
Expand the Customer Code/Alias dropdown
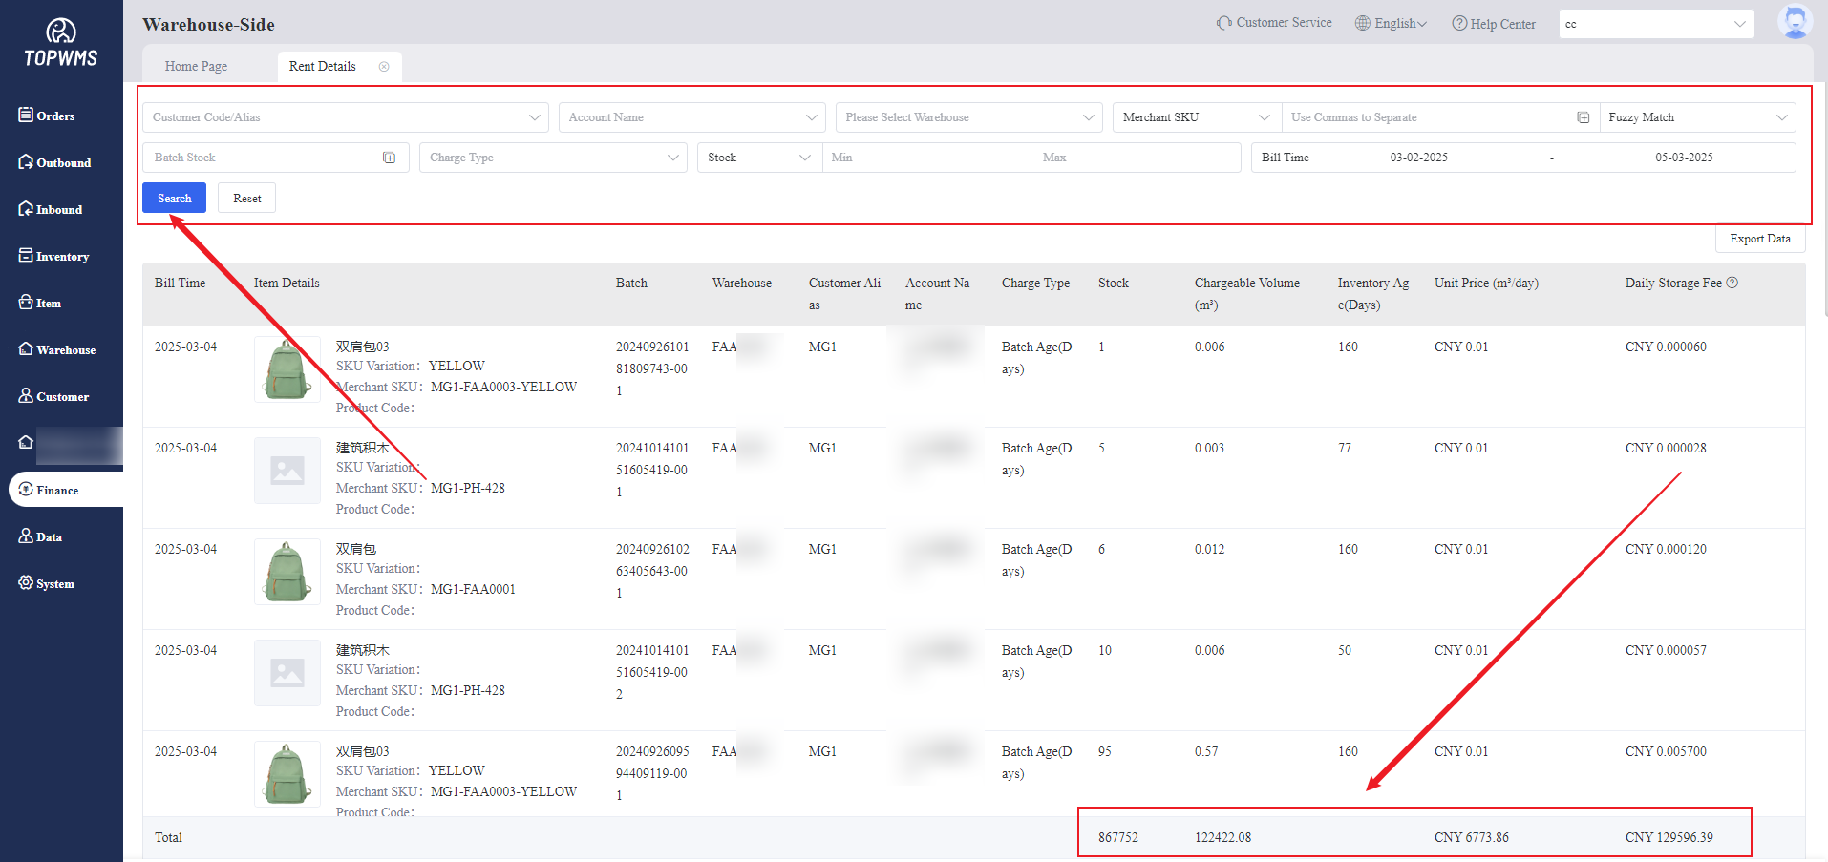point(345,117)
